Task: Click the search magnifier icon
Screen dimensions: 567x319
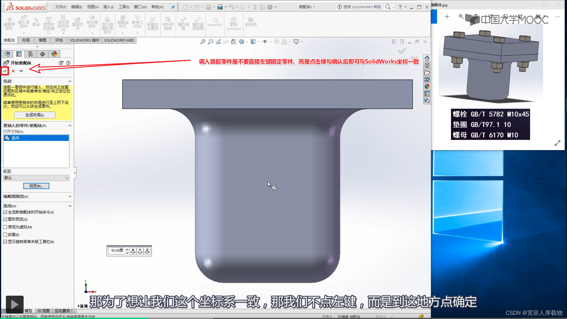Action: point(388,7)
